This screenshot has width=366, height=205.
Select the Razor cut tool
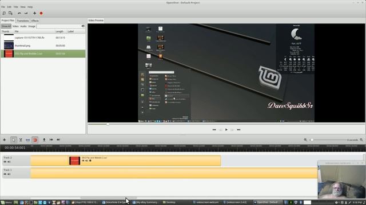pyautogui.click(x=21, y=140)
